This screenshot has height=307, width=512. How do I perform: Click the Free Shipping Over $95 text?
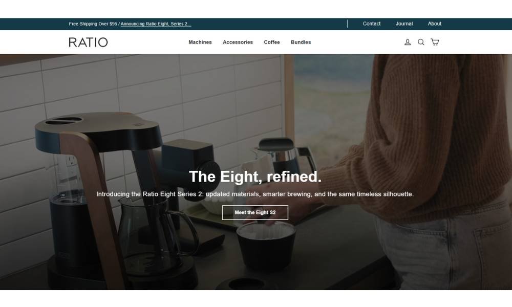click(x=93, y=24)
